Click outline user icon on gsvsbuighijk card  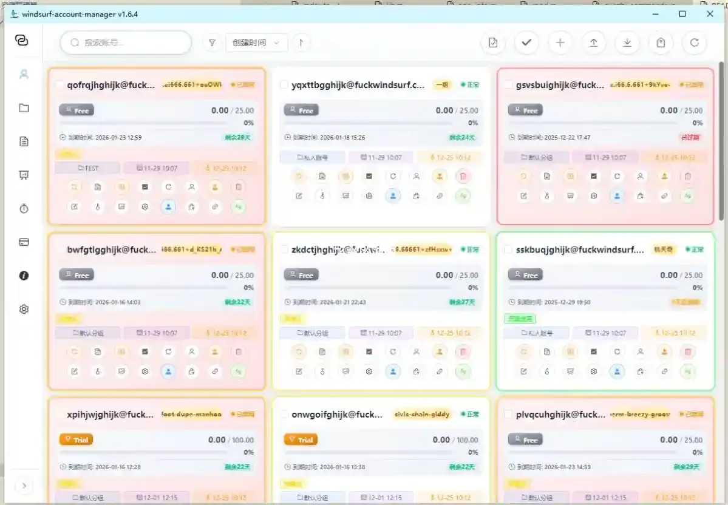(640, 177)
